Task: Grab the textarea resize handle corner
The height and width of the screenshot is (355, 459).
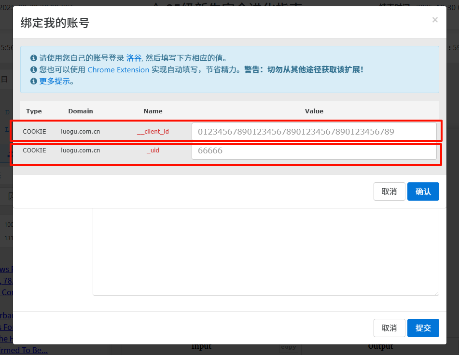Action: point(436,292)
